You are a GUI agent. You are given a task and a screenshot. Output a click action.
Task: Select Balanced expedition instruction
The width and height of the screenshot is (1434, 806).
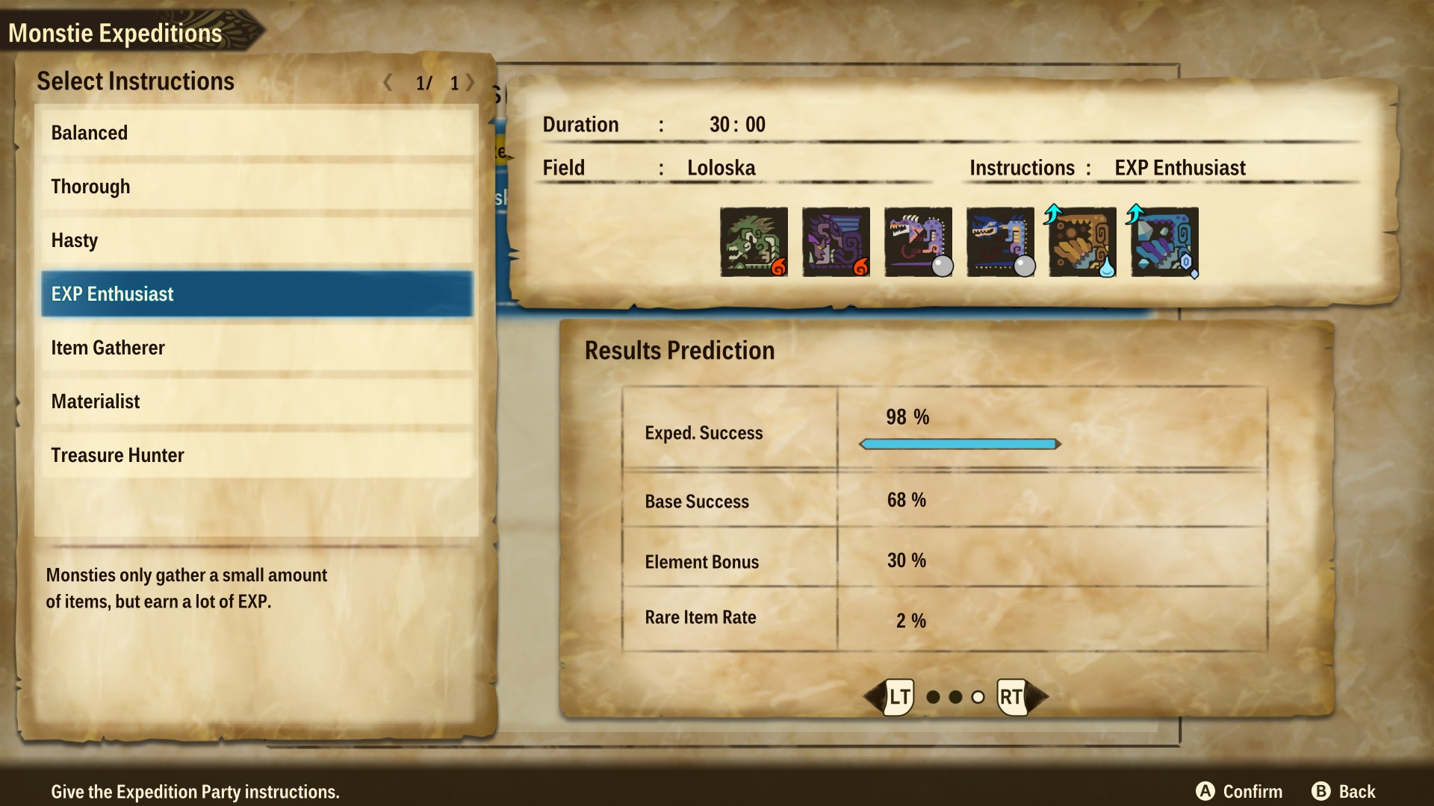point(257,132)
